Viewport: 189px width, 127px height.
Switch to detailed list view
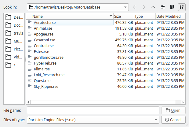pos(182,7)
